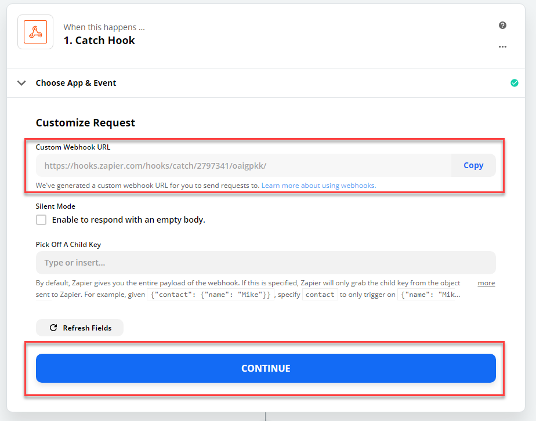Click the Custom Webhook URL label
The height and width of the screenshot is (421, 536).
click(73, 147)
